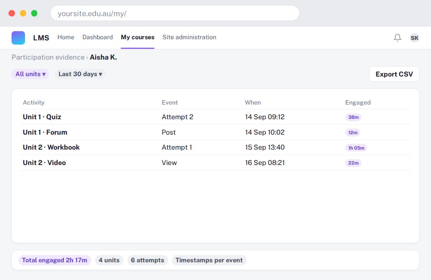Image resolution: width=431 pixels, height=280 pixels.
Task: Click the 22m engaged badge
Action: [x=353, y=163]
